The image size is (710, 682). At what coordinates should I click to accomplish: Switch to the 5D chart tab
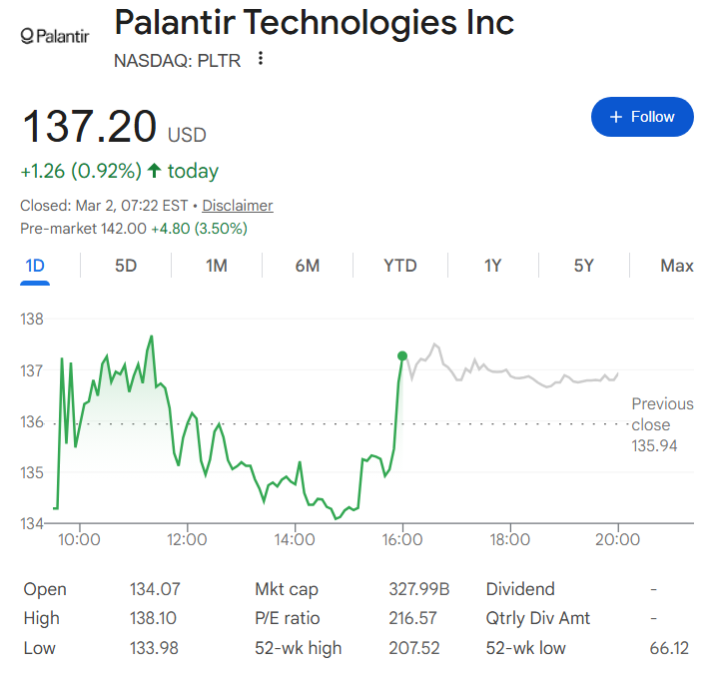point(126,266)
